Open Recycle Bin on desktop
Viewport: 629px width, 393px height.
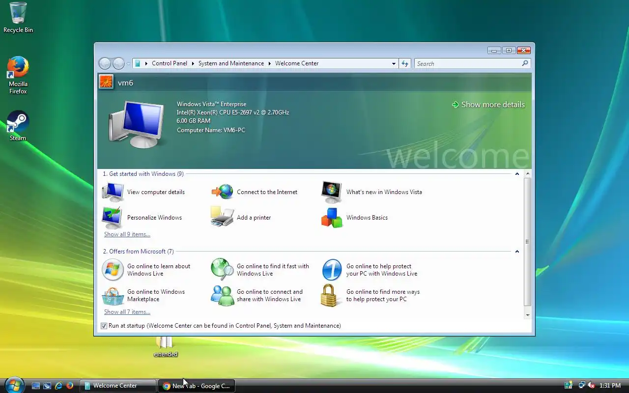click(18, 18)
